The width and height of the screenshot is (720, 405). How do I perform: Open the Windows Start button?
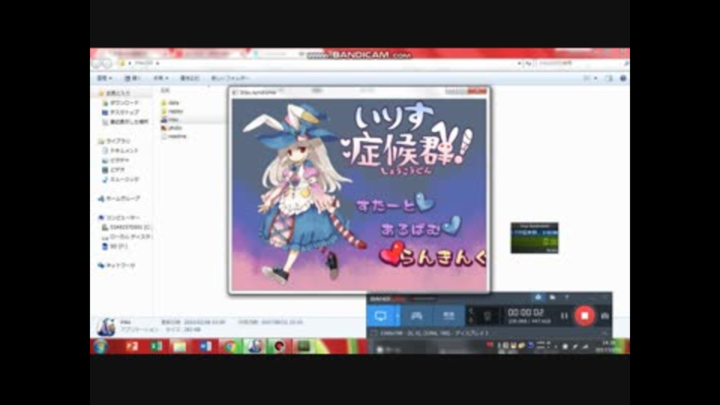101,346
